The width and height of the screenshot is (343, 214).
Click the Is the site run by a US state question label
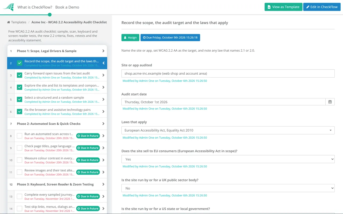[166, 209]
